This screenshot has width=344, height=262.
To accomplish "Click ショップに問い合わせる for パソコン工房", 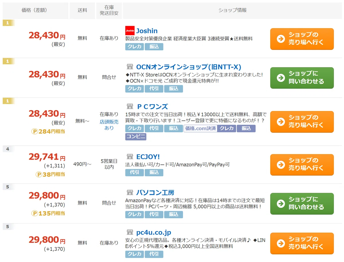I will pyautogui.click(x=302, y=204).
